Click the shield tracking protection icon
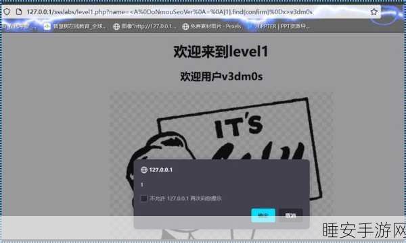This screenshot has width=406, height=243. (x=7, y=11)
